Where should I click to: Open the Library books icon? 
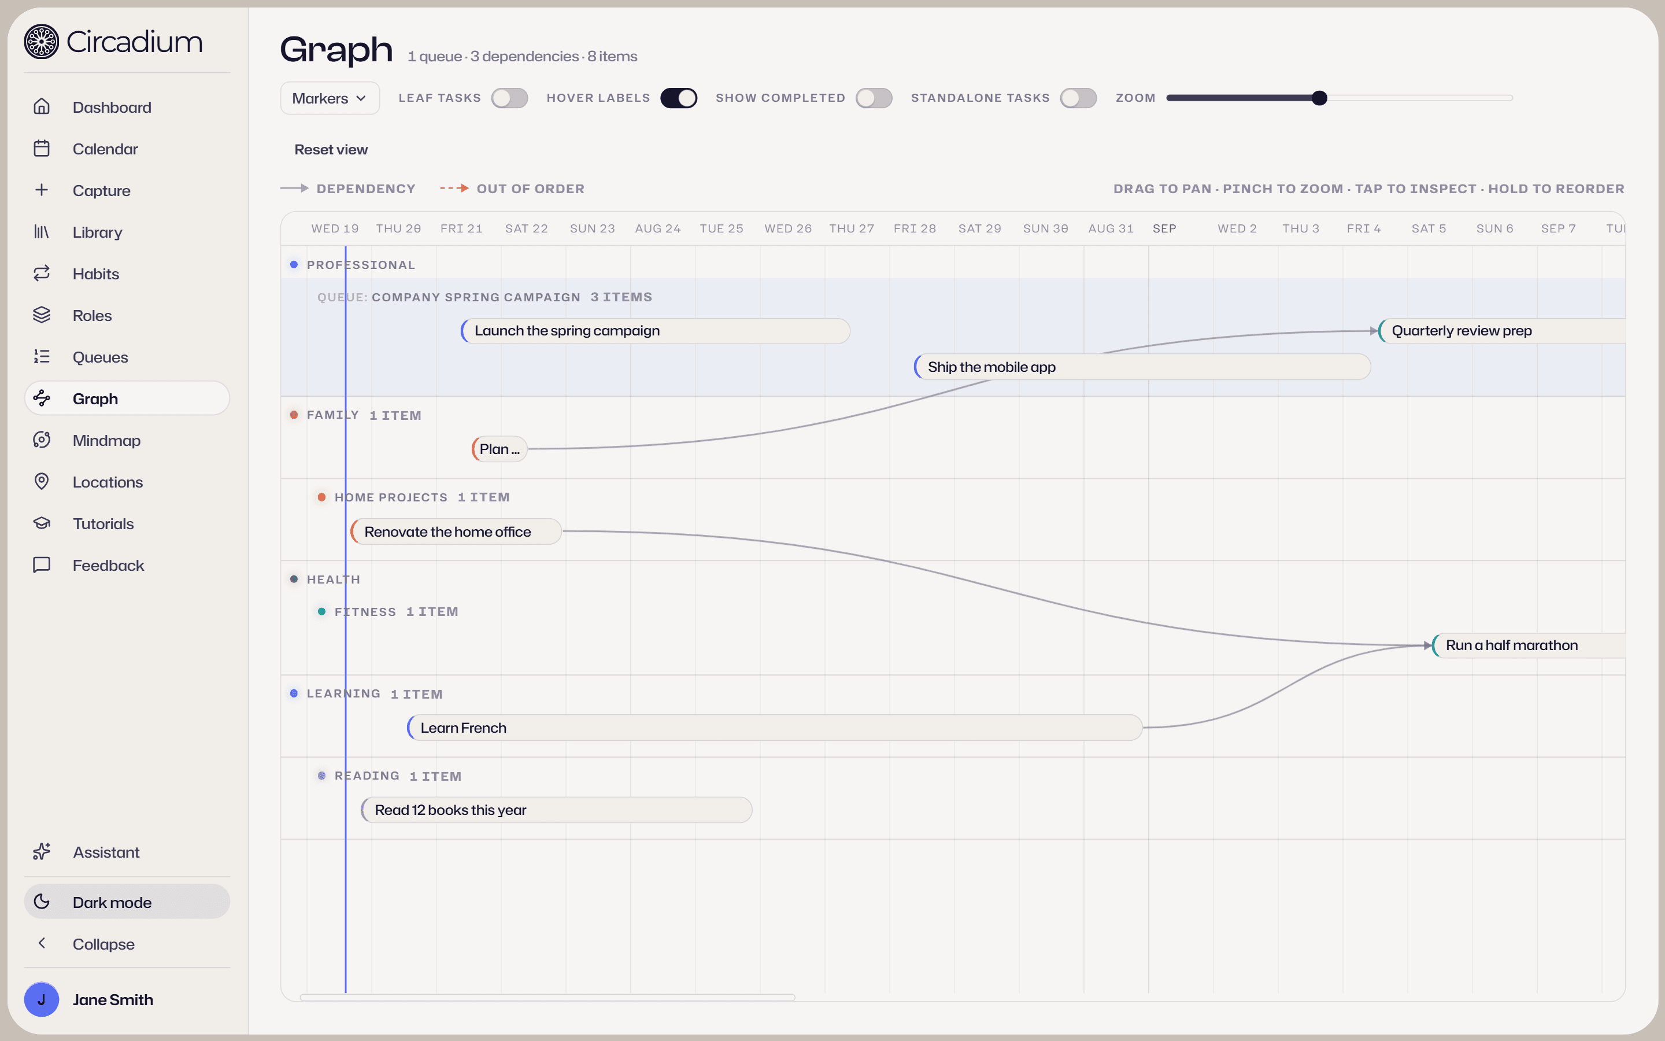[42, 232]
